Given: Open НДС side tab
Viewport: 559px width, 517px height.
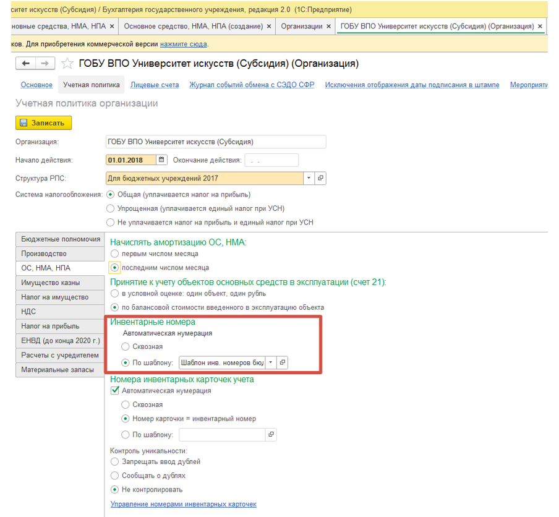Looking at the screenshot, I should pyautogui.click(x=60, y=312).
